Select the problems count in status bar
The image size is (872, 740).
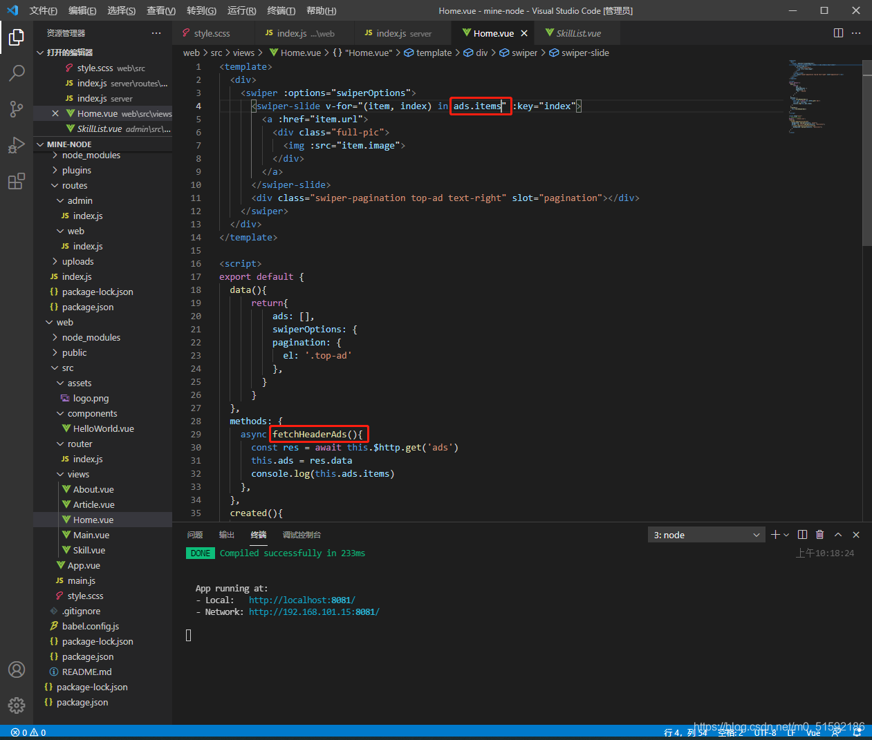tap(28, 732)
